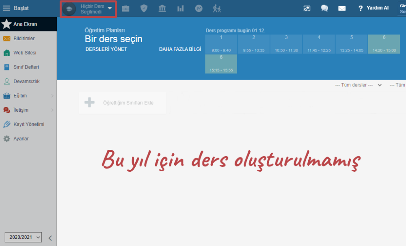Click Öğrettiğim Sınıfları Ekle button
The width and height of the screenshot is (406, 246).
pyautogui.click(x=123, y=103)
